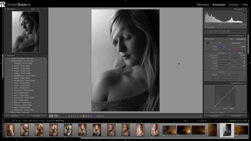Viewport: 251px width, 141px height.
Task: Activate the spot removal tool
Action: click(x=211, y=32)
